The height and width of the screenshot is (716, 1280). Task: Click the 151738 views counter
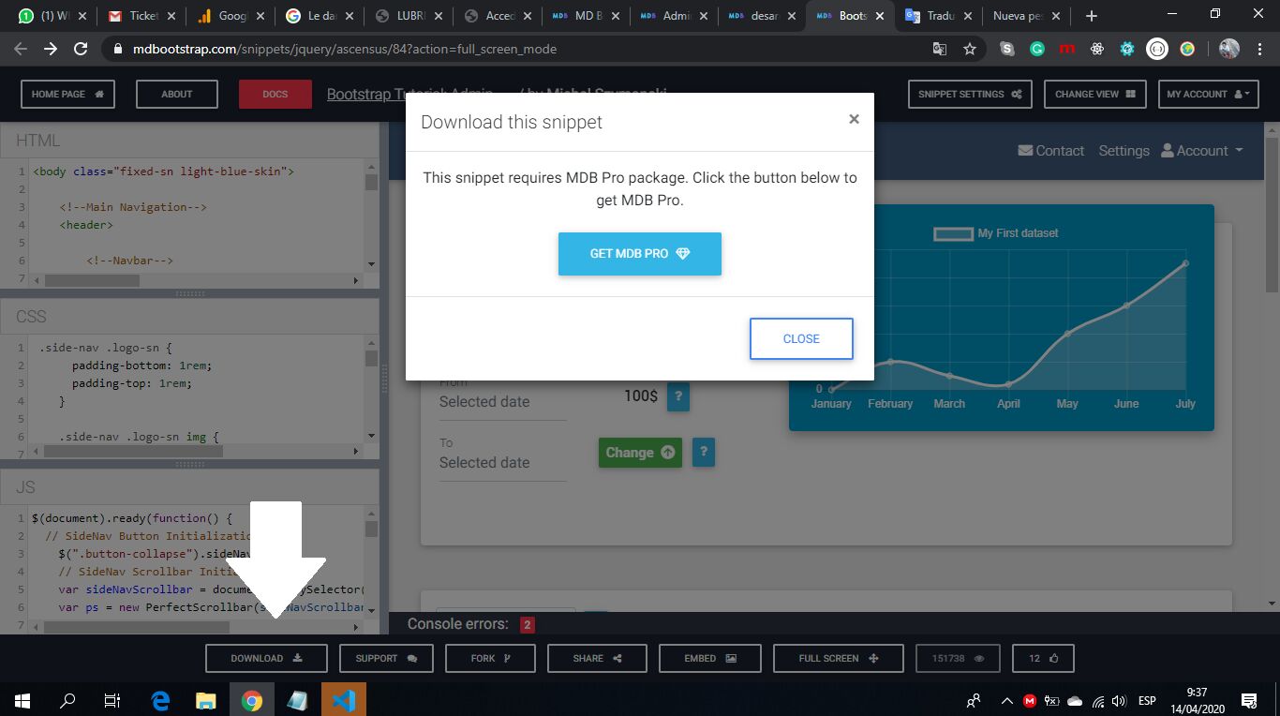tap(958, 658)
